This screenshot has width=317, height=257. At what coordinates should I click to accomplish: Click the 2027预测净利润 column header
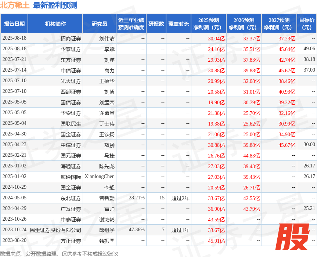click(x=279, y=24)
